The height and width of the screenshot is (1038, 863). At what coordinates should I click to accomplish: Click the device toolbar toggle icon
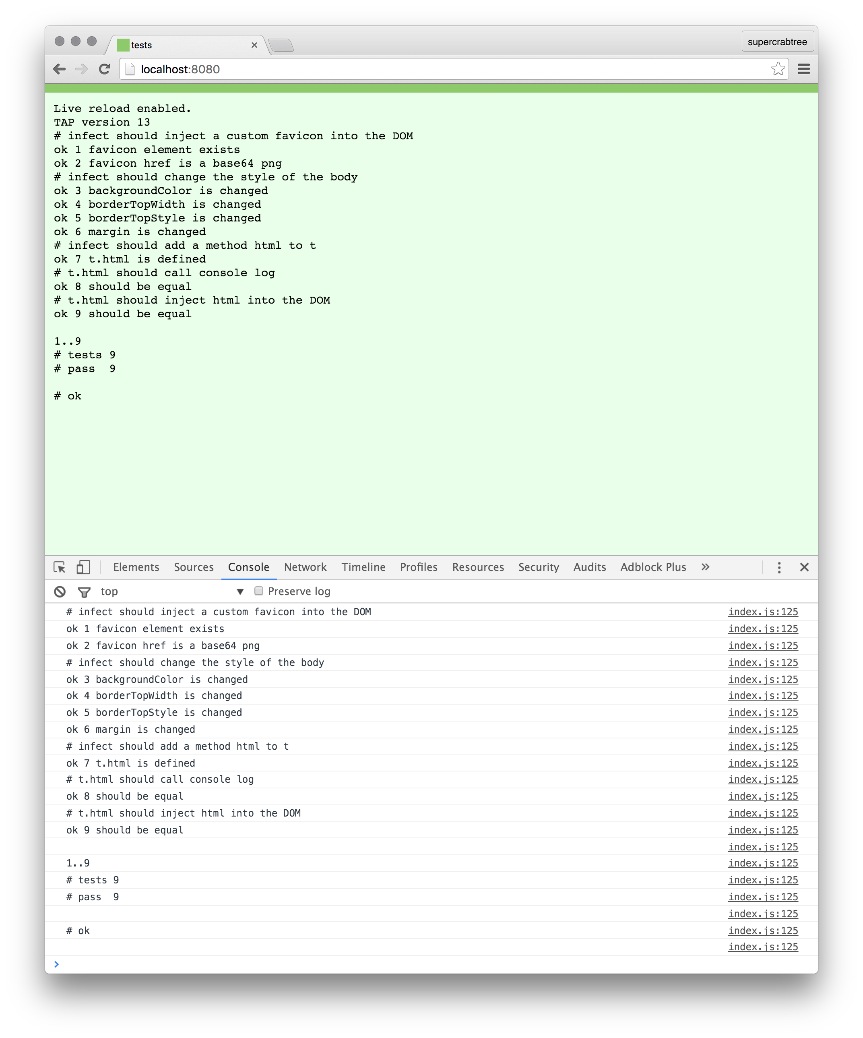pos(84,567)
